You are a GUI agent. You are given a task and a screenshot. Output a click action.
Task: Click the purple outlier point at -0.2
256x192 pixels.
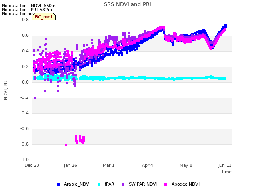tap(36, 98)
